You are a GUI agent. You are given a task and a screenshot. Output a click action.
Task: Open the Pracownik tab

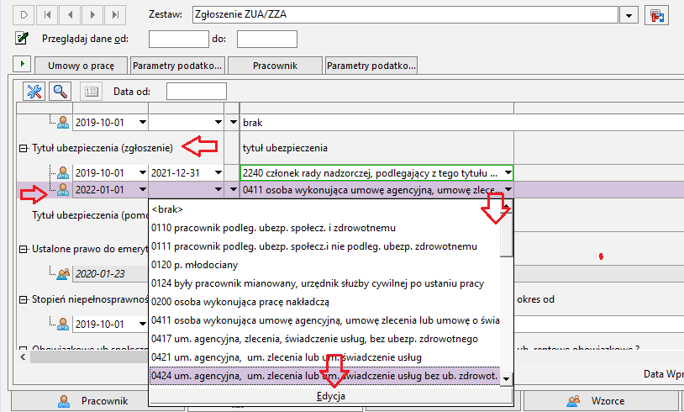276,66
